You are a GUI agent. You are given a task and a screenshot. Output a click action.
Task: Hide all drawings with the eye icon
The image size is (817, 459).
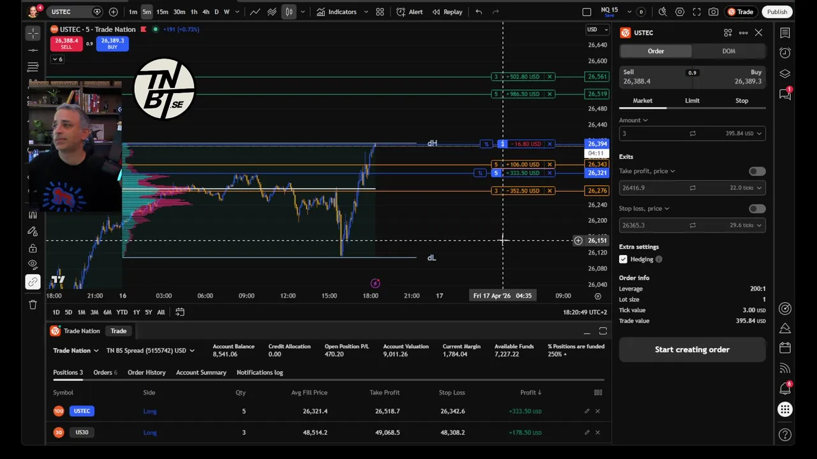point(33,265)
